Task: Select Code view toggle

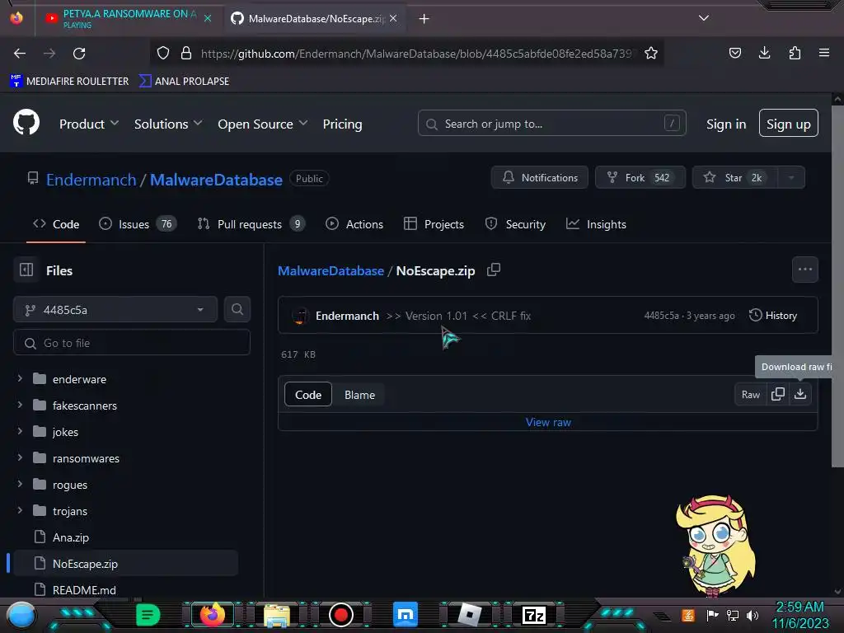Action: point(308,395)
